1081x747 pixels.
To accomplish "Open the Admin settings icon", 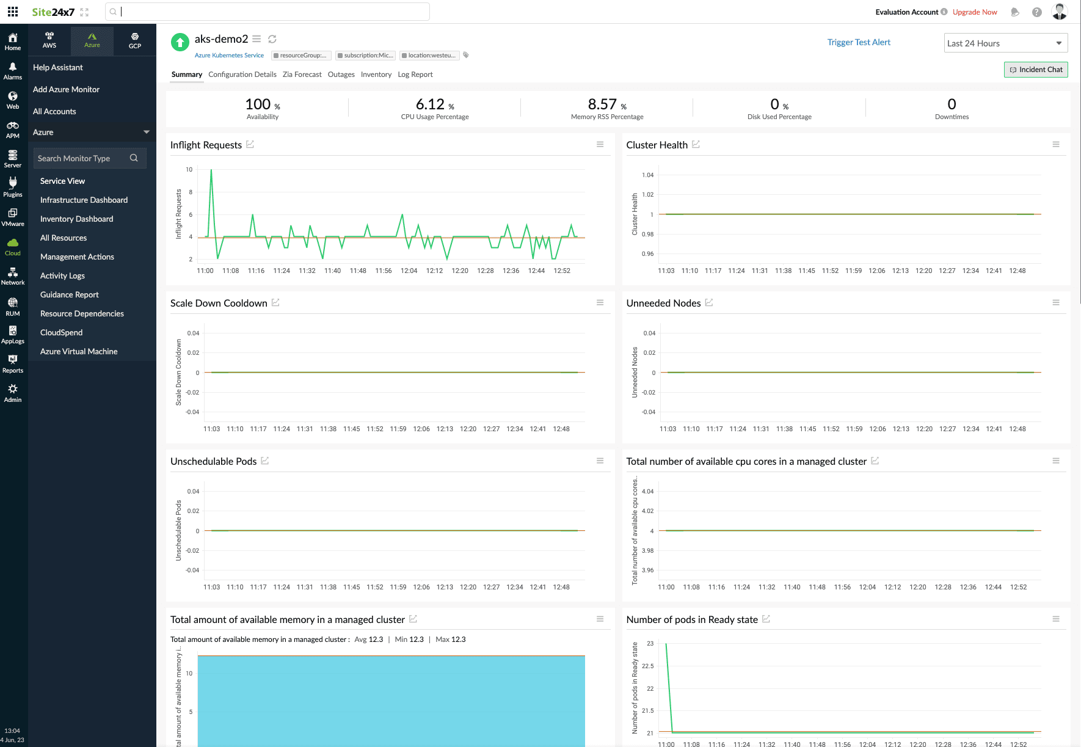I will [13, 392].
